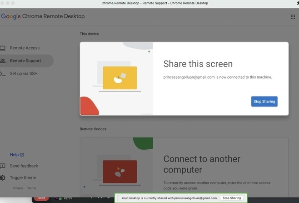Select Remote Support in the sidebar
299x203 pixels.
click(x=25, y=61)
